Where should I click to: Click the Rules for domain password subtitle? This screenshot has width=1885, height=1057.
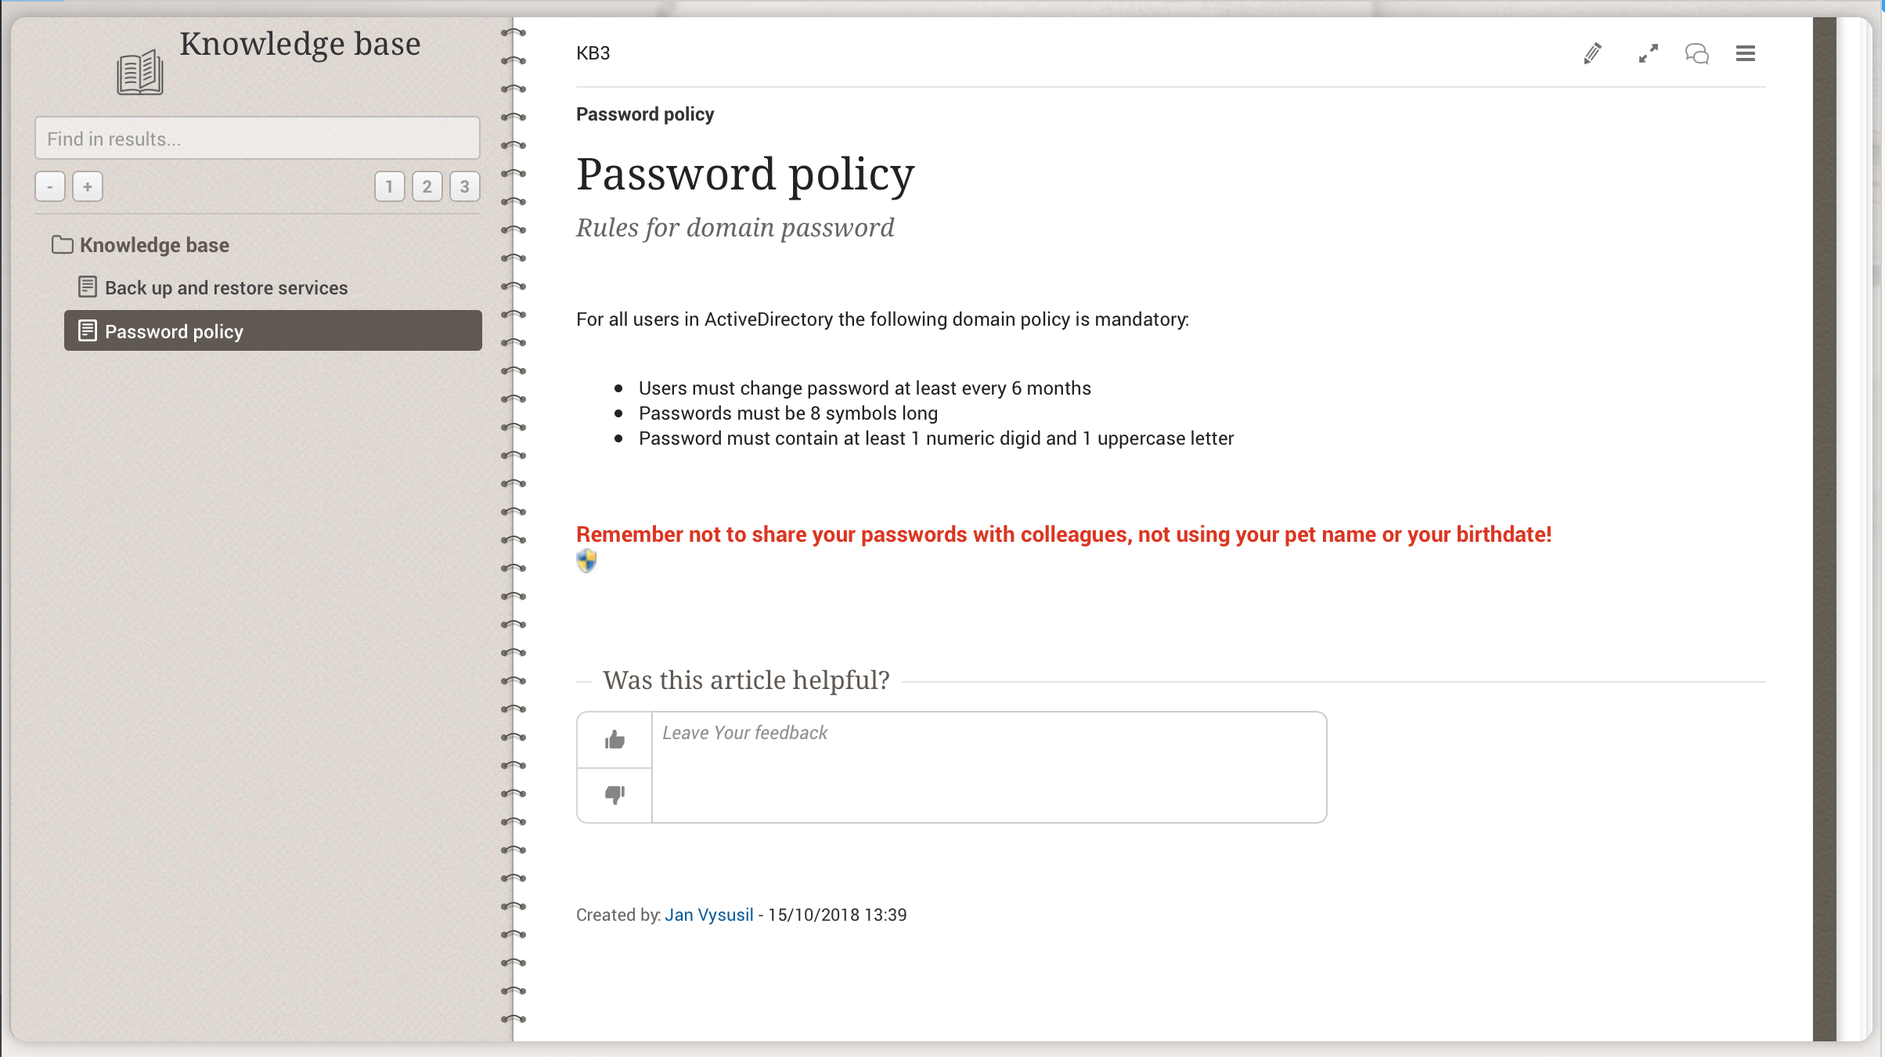(x=735, y=228)
